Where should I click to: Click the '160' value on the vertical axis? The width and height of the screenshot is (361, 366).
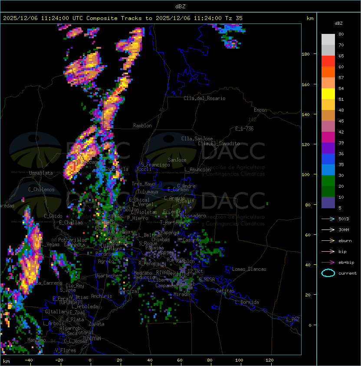(x=305, y=84)
